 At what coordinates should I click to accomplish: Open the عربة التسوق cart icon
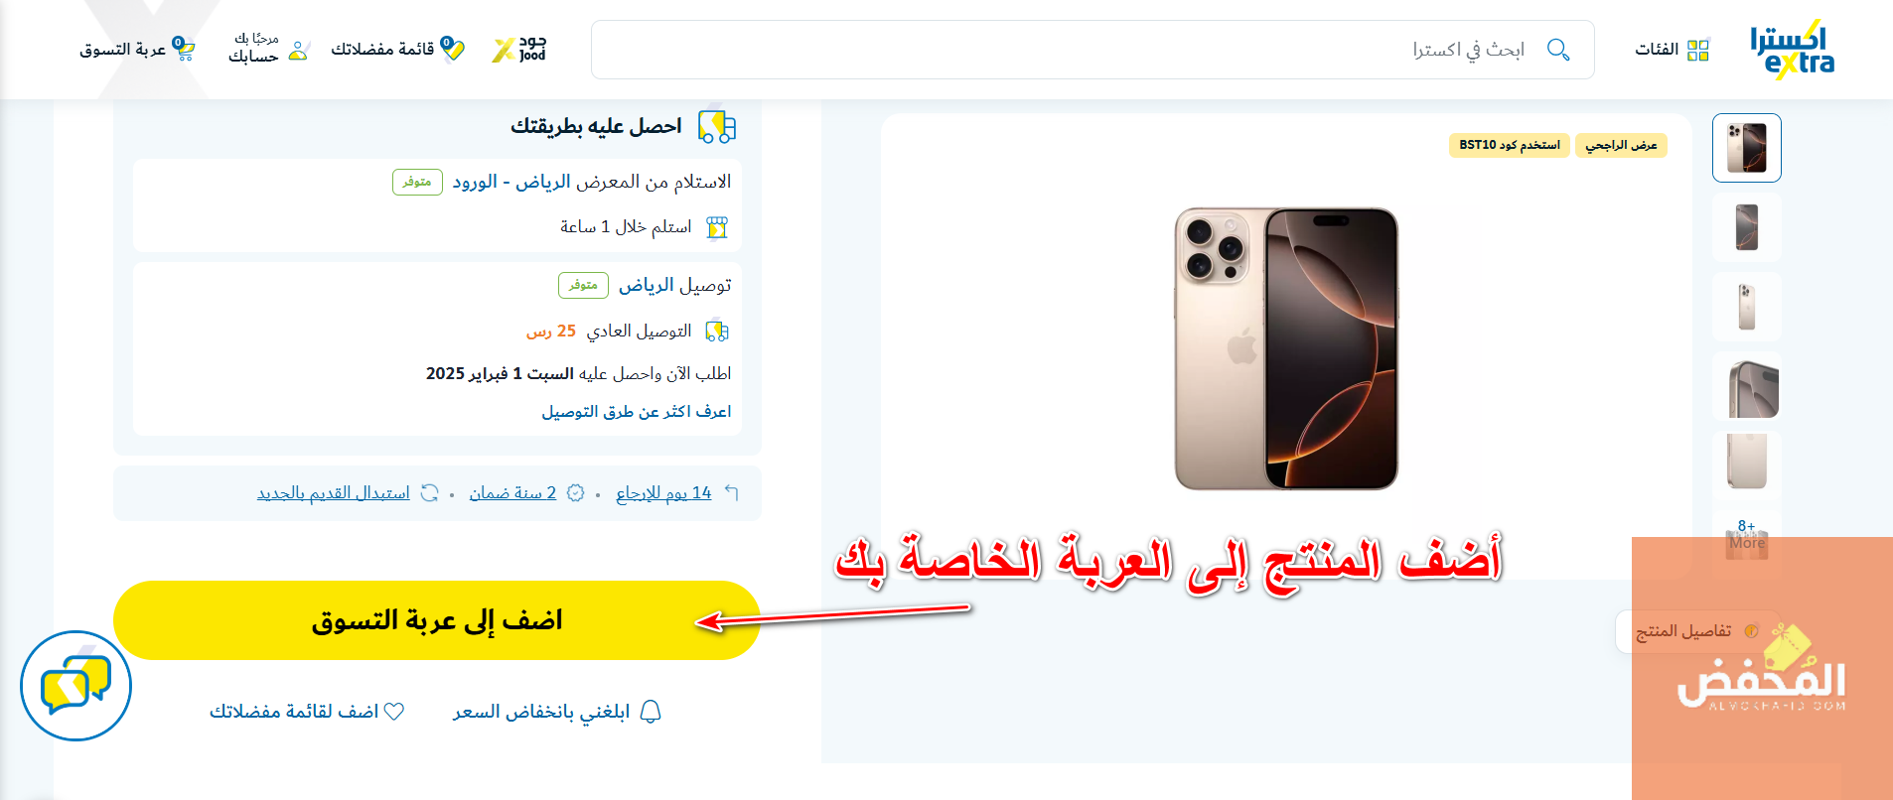[184, 49]
